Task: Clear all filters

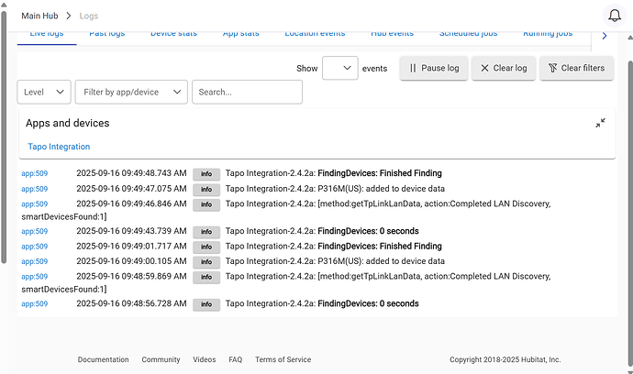Action: pos(576,68)
